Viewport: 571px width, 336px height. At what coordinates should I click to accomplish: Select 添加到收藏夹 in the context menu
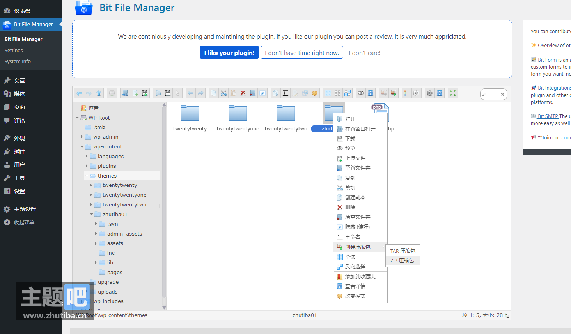click(x=360, y=276)
